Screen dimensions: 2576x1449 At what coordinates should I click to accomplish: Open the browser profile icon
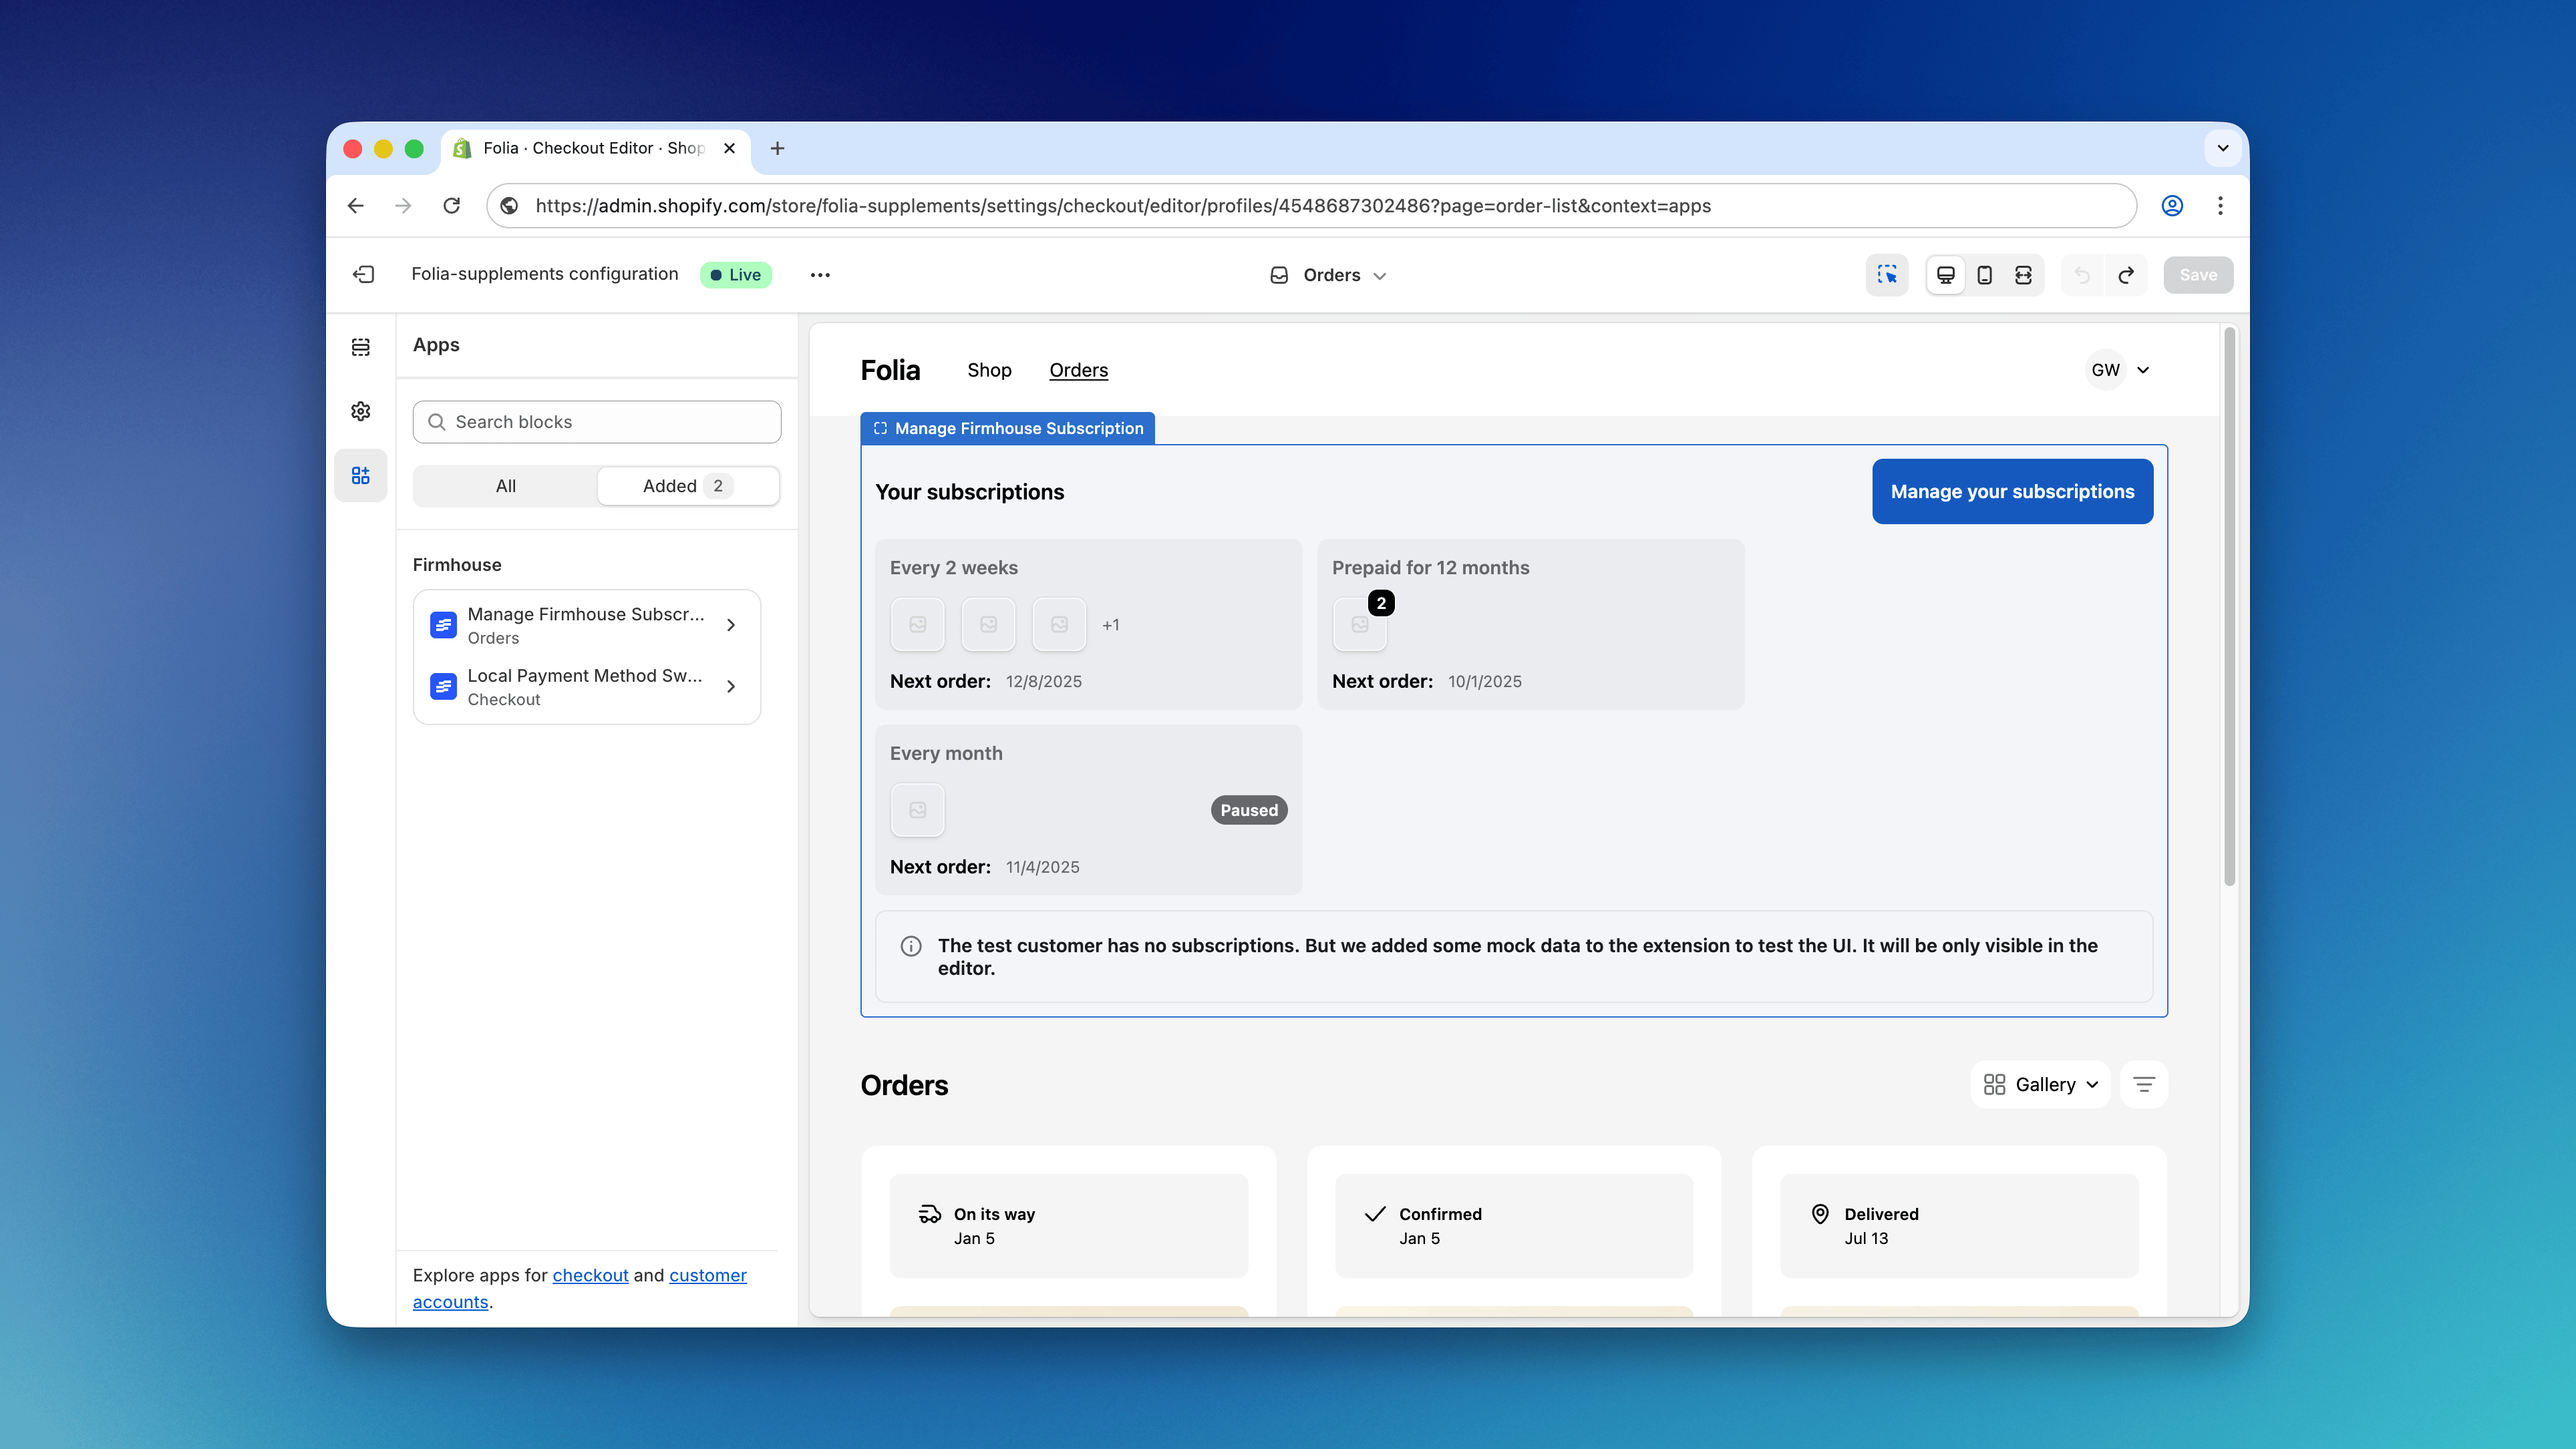coord(2172,205)
